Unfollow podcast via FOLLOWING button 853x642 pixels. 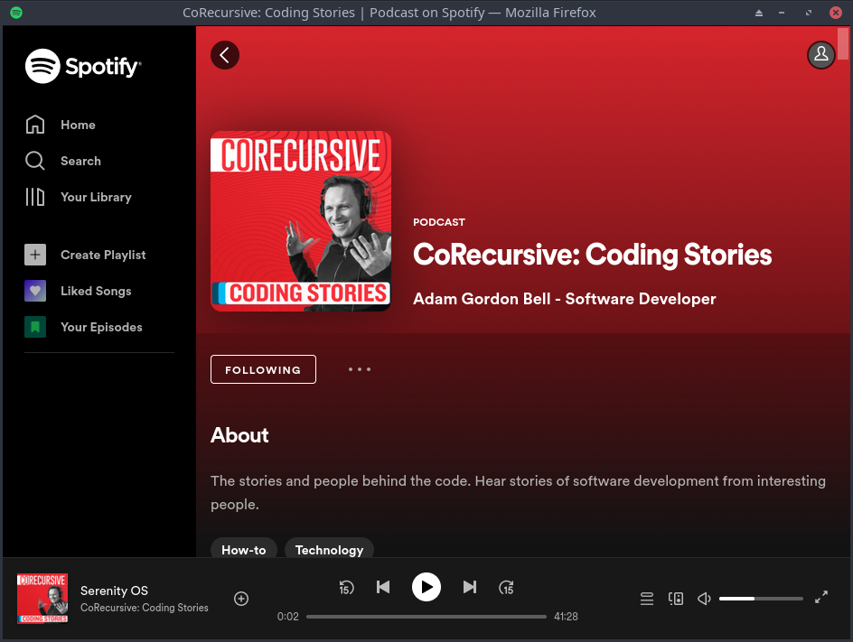point(263,369)
